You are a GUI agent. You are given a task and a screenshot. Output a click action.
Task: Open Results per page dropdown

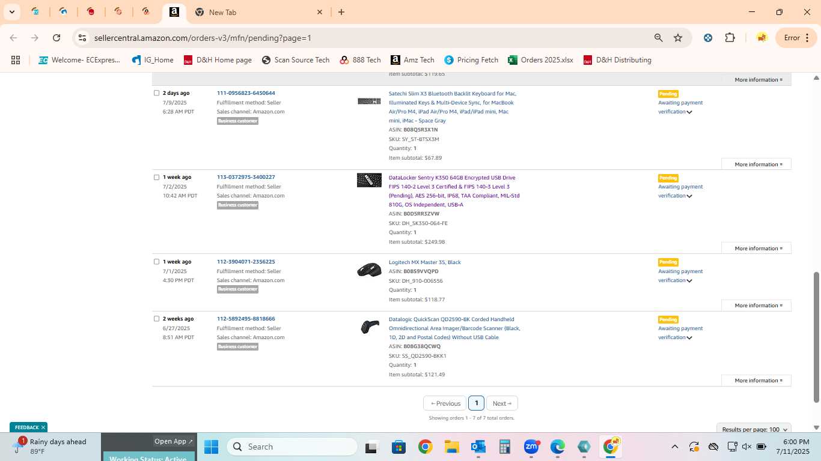[x=754, y=429]
